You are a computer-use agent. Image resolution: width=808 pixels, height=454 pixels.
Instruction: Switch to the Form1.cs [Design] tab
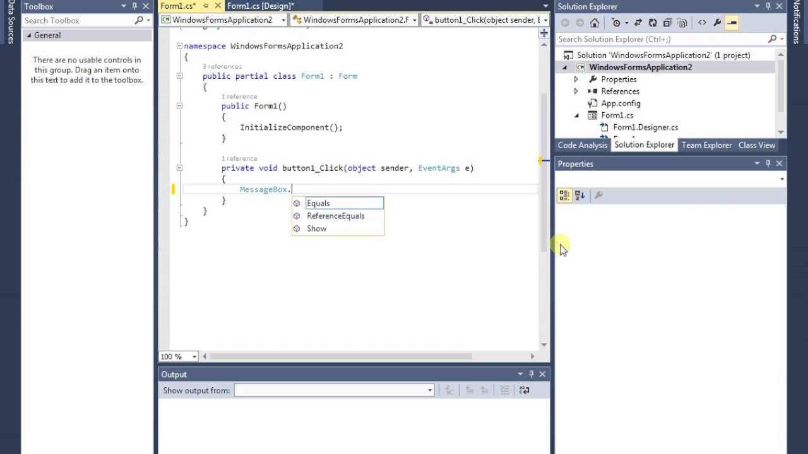260,6
